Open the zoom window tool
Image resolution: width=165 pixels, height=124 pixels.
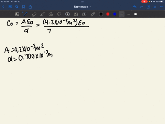17,14
